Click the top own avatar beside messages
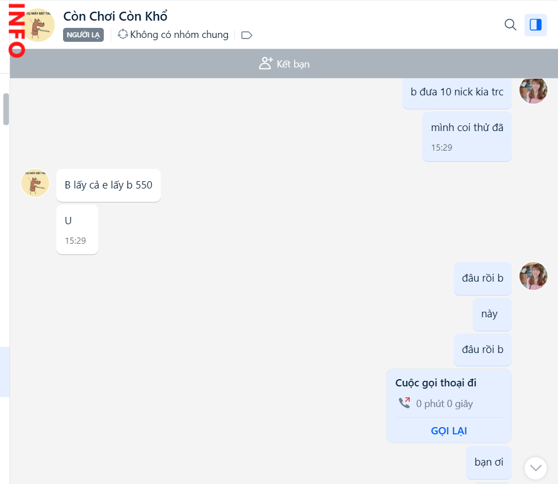This screenshot has height=484, width=558. coord(533,90)
